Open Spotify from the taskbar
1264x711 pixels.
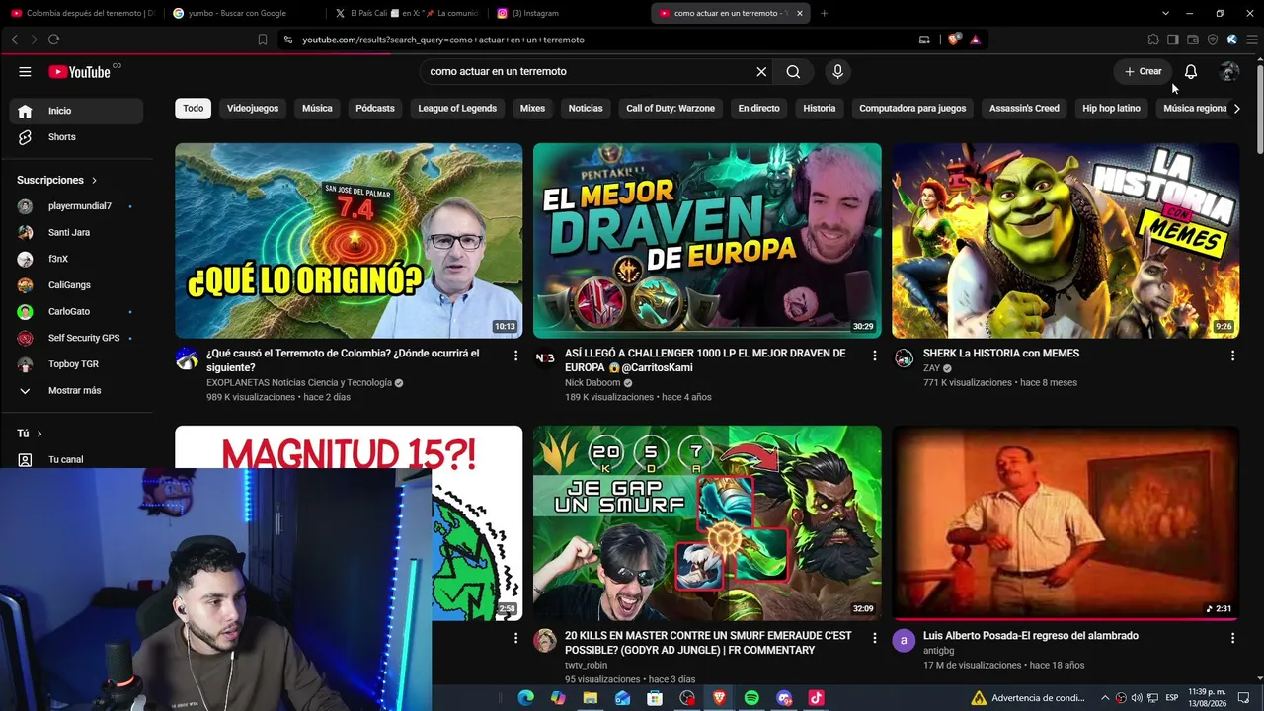751,698
